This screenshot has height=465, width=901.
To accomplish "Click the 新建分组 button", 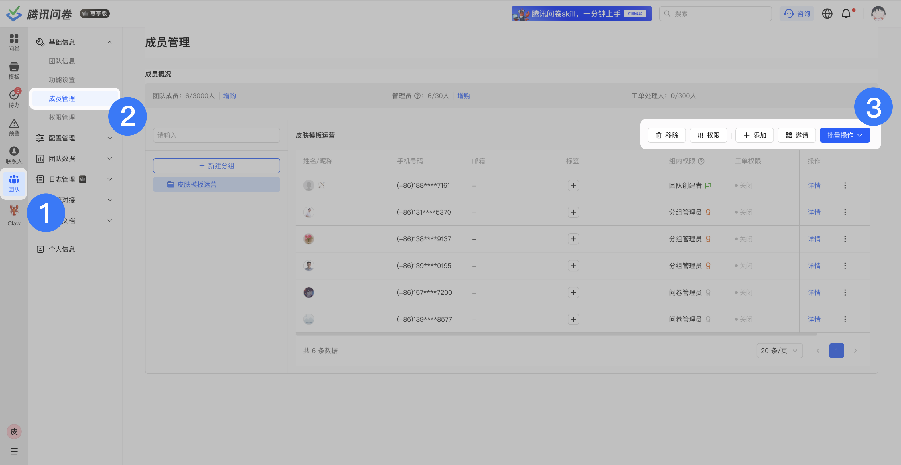I will coord(216,165).
